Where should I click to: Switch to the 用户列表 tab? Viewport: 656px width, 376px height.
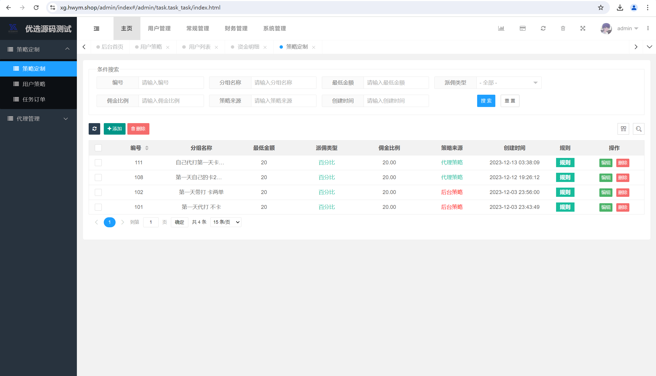tap(199, 47)
